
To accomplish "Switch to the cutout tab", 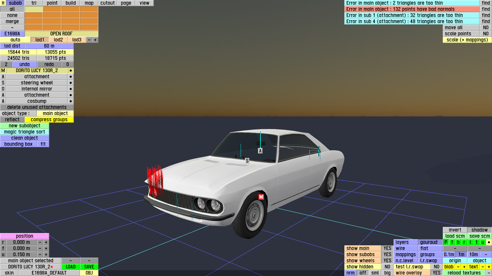I will pos(107,3).
